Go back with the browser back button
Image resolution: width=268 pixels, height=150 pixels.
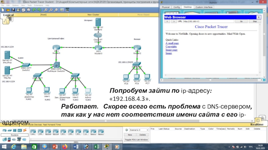click(167, 21)
